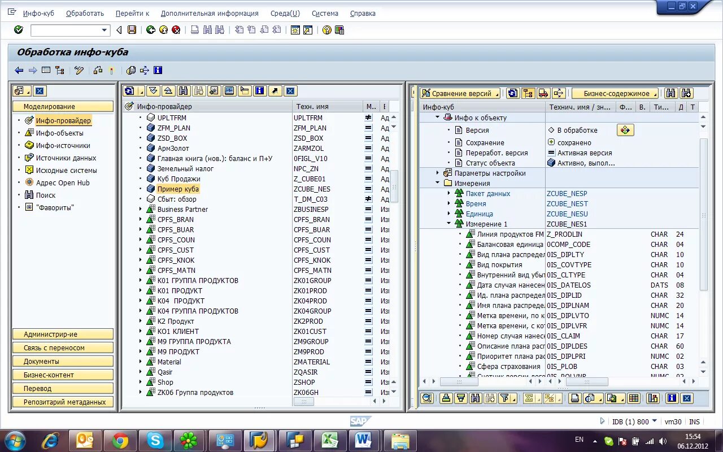This screenshot has width=723, height=452.
Task: Click the Transport truck icon in right panel
Action: click(543, 93)
